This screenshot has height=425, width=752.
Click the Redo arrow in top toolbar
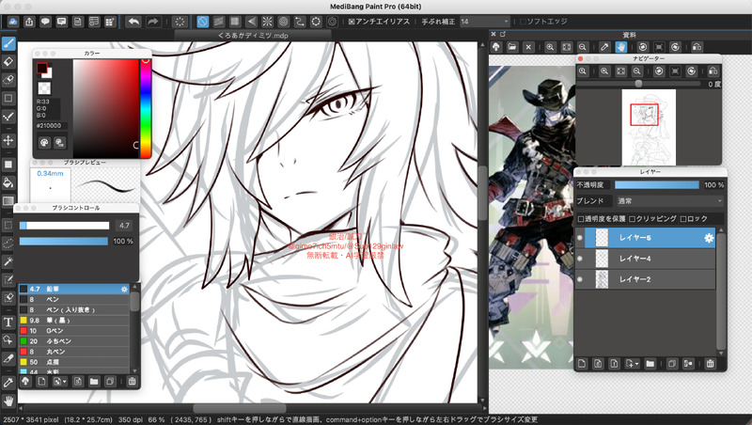[153, 22]
